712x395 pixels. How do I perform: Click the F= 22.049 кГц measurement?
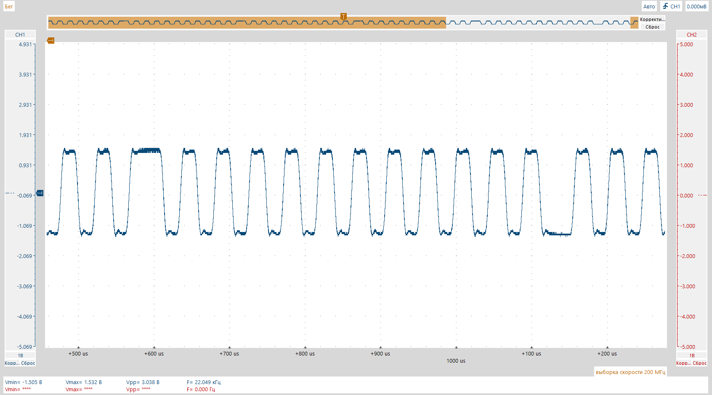[x=204, y=382]
